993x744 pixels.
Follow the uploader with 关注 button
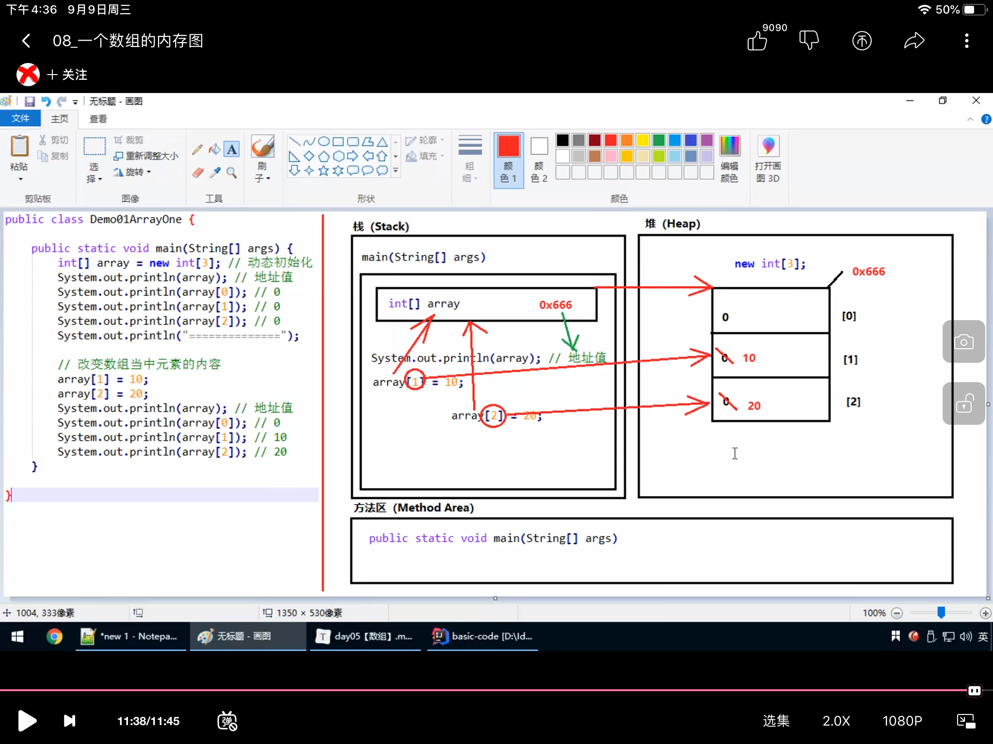[x=67, y=75]
